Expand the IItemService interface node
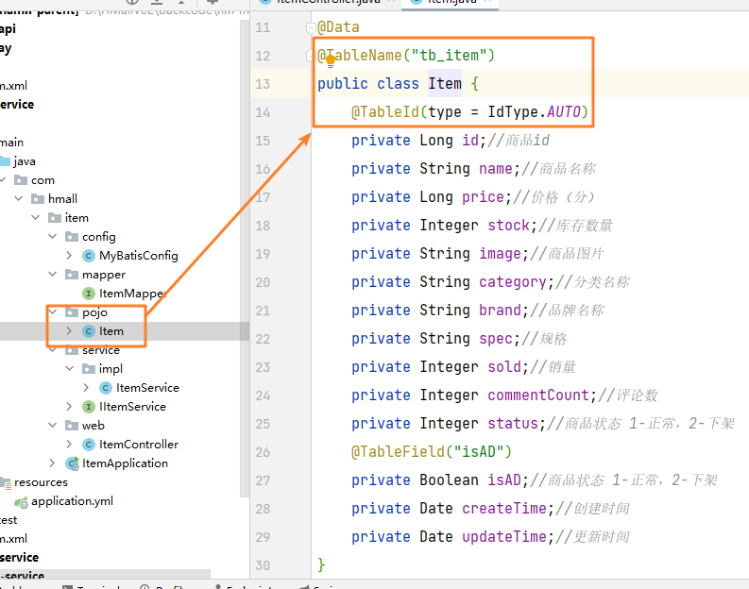This screenshot has height=589, width=749. click(x=69, y=406)
